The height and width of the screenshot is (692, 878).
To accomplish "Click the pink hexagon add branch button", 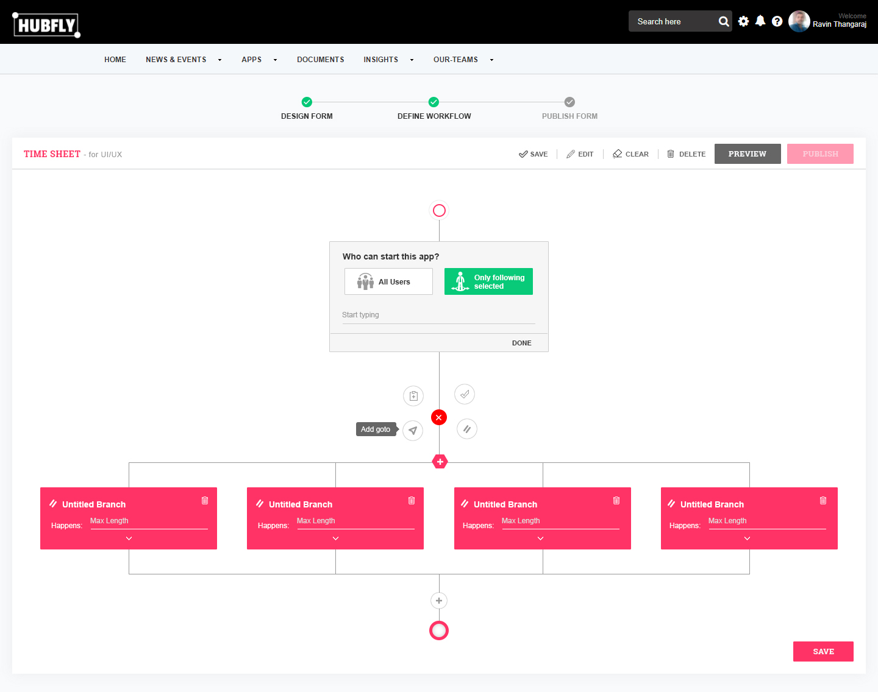I will (x=440, y=462).
